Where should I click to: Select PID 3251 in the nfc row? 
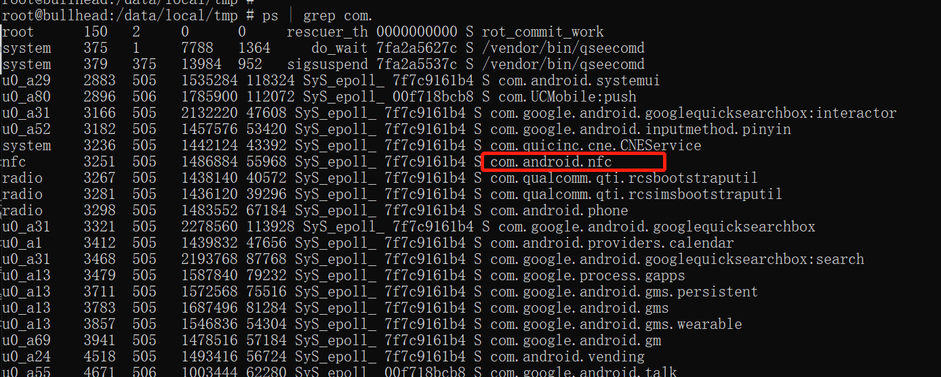pyautogui.click(x=100, y=162)
